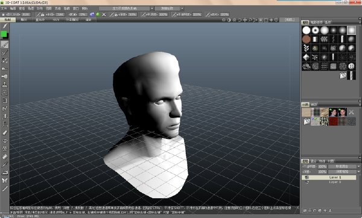This screenshot has width=362, height=218.
Task: Click the green foreground color swatch
Action: coord(4,34)
